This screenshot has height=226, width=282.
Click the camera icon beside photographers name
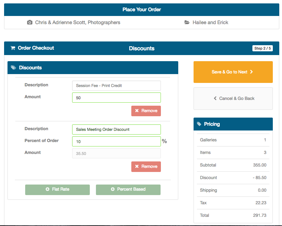[x=30, y=22]
